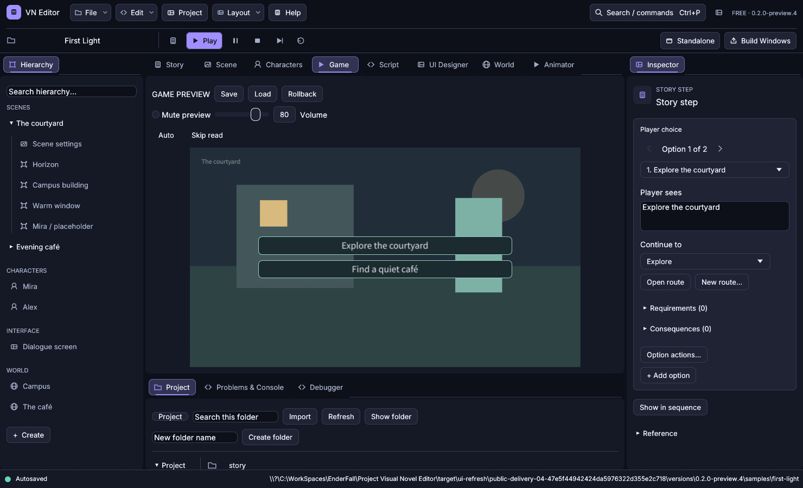The image size is (803, 488).
Task: Go to the previous player choice option
Action: pos(649,149)
